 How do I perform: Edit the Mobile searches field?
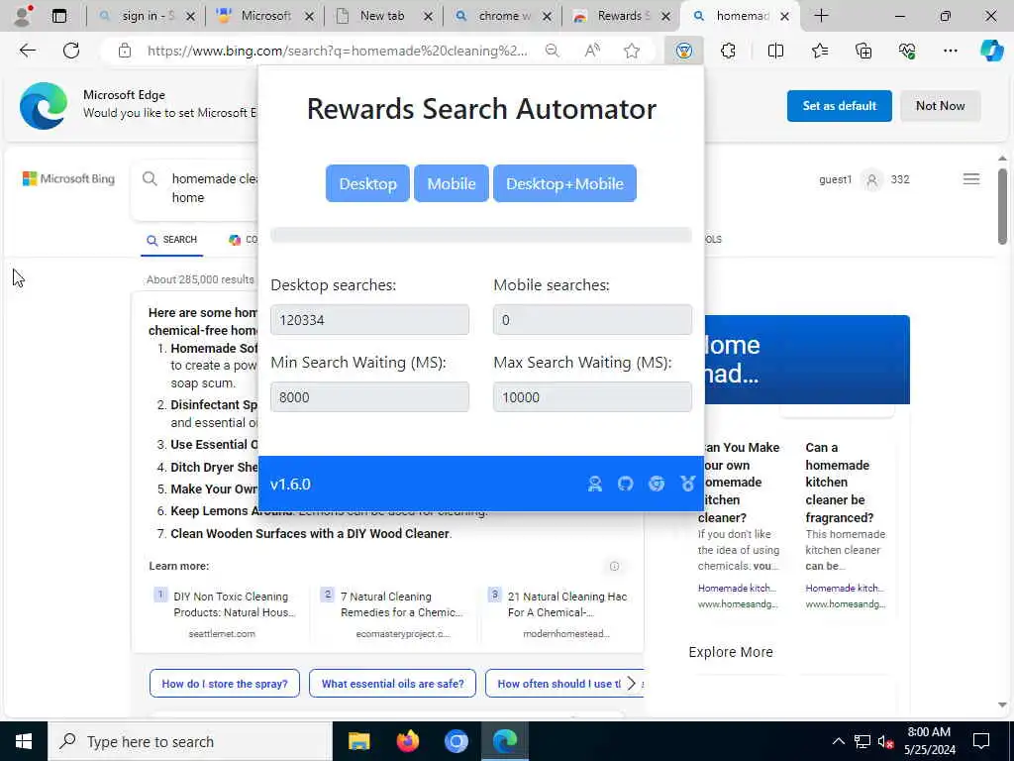[x=592, y=320]
